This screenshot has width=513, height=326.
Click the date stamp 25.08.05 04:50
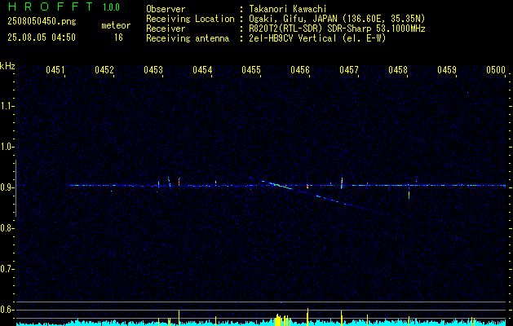(x=42, y=37)
